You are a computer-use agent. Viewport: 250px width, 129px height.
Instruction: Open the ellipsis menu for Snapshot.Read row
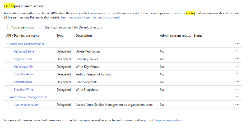(x=237, y=82)
